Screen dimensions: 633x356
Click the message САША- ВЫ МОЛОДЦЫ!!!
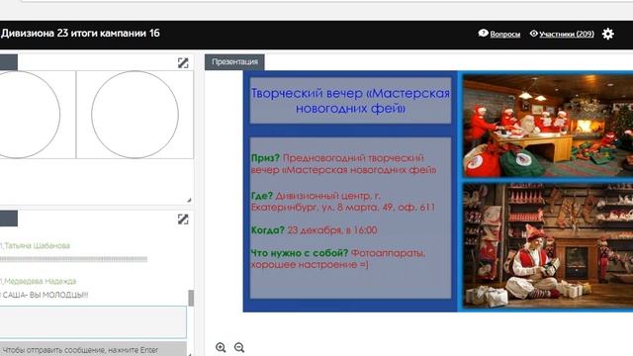click(x=45, y=295)
